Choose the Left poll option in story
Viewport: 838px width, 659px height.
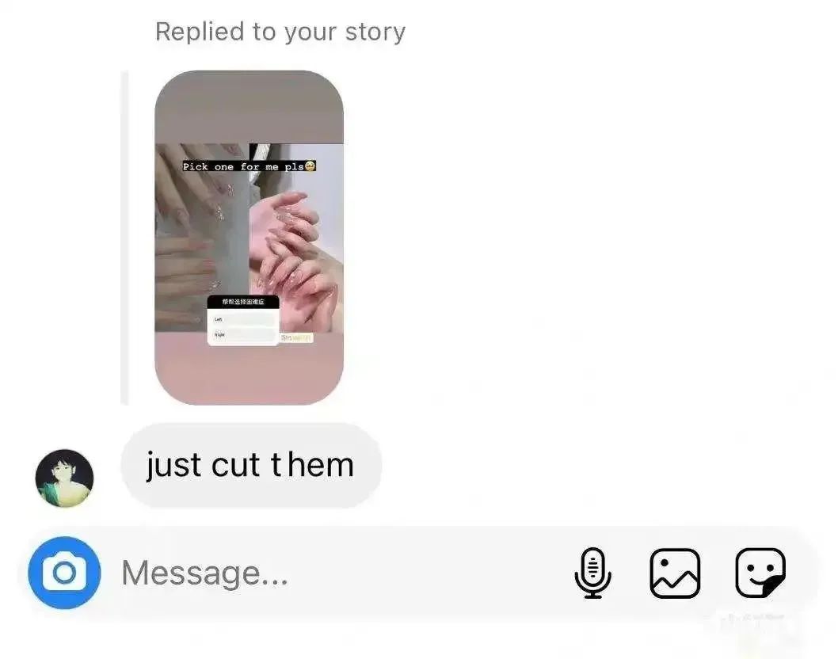(x=243, y=320)
